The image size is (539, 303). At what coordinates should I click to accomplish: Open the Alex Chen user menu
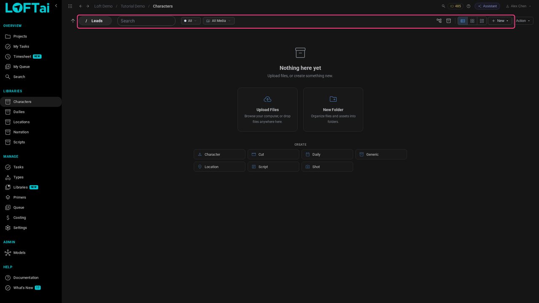pos(518,6)
